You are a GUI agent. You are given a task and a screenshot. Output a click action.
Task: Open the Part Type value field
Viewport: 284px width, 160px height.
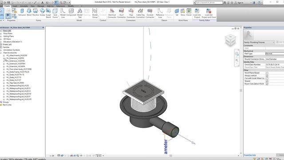pos(275,54)
